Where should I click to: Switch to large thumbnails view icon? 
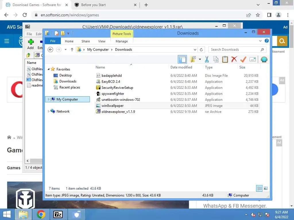click(266, 188)
